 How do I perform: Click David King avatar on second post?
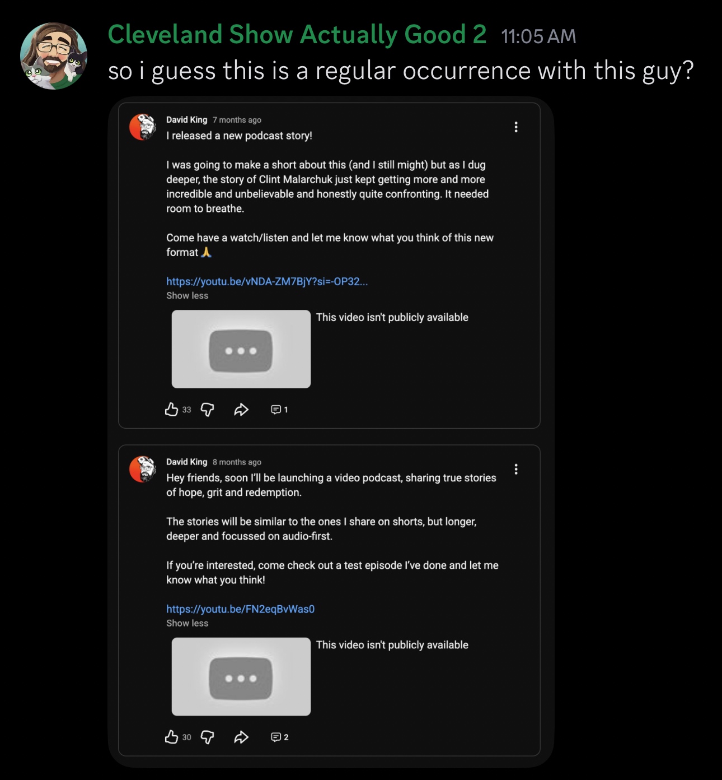(143, 469)
